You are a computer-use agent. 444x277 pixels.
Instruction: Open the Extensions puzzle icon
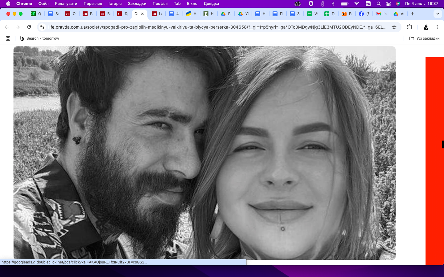pos(409,27)
